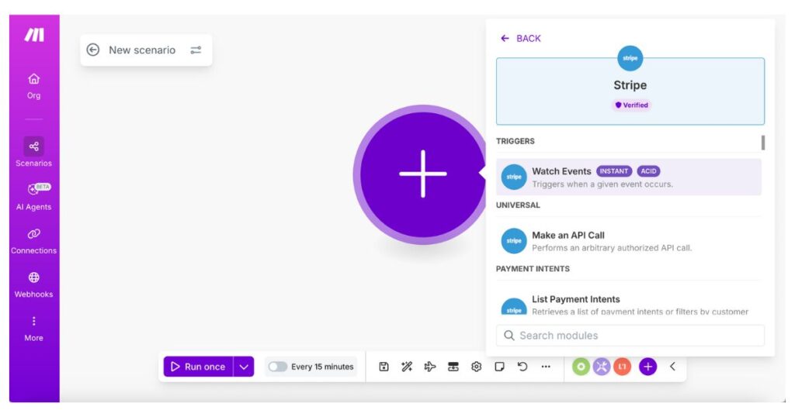Open the Scenarios section
Viewport: 795px width, 417px height.
(33, 152)
